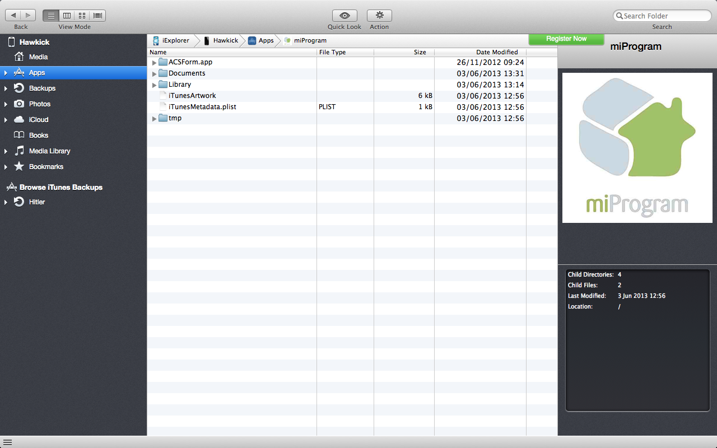This screenshot has width=717, height=448.
Task: Expand the Hitler iTunes backup
Action: (6, 202)
